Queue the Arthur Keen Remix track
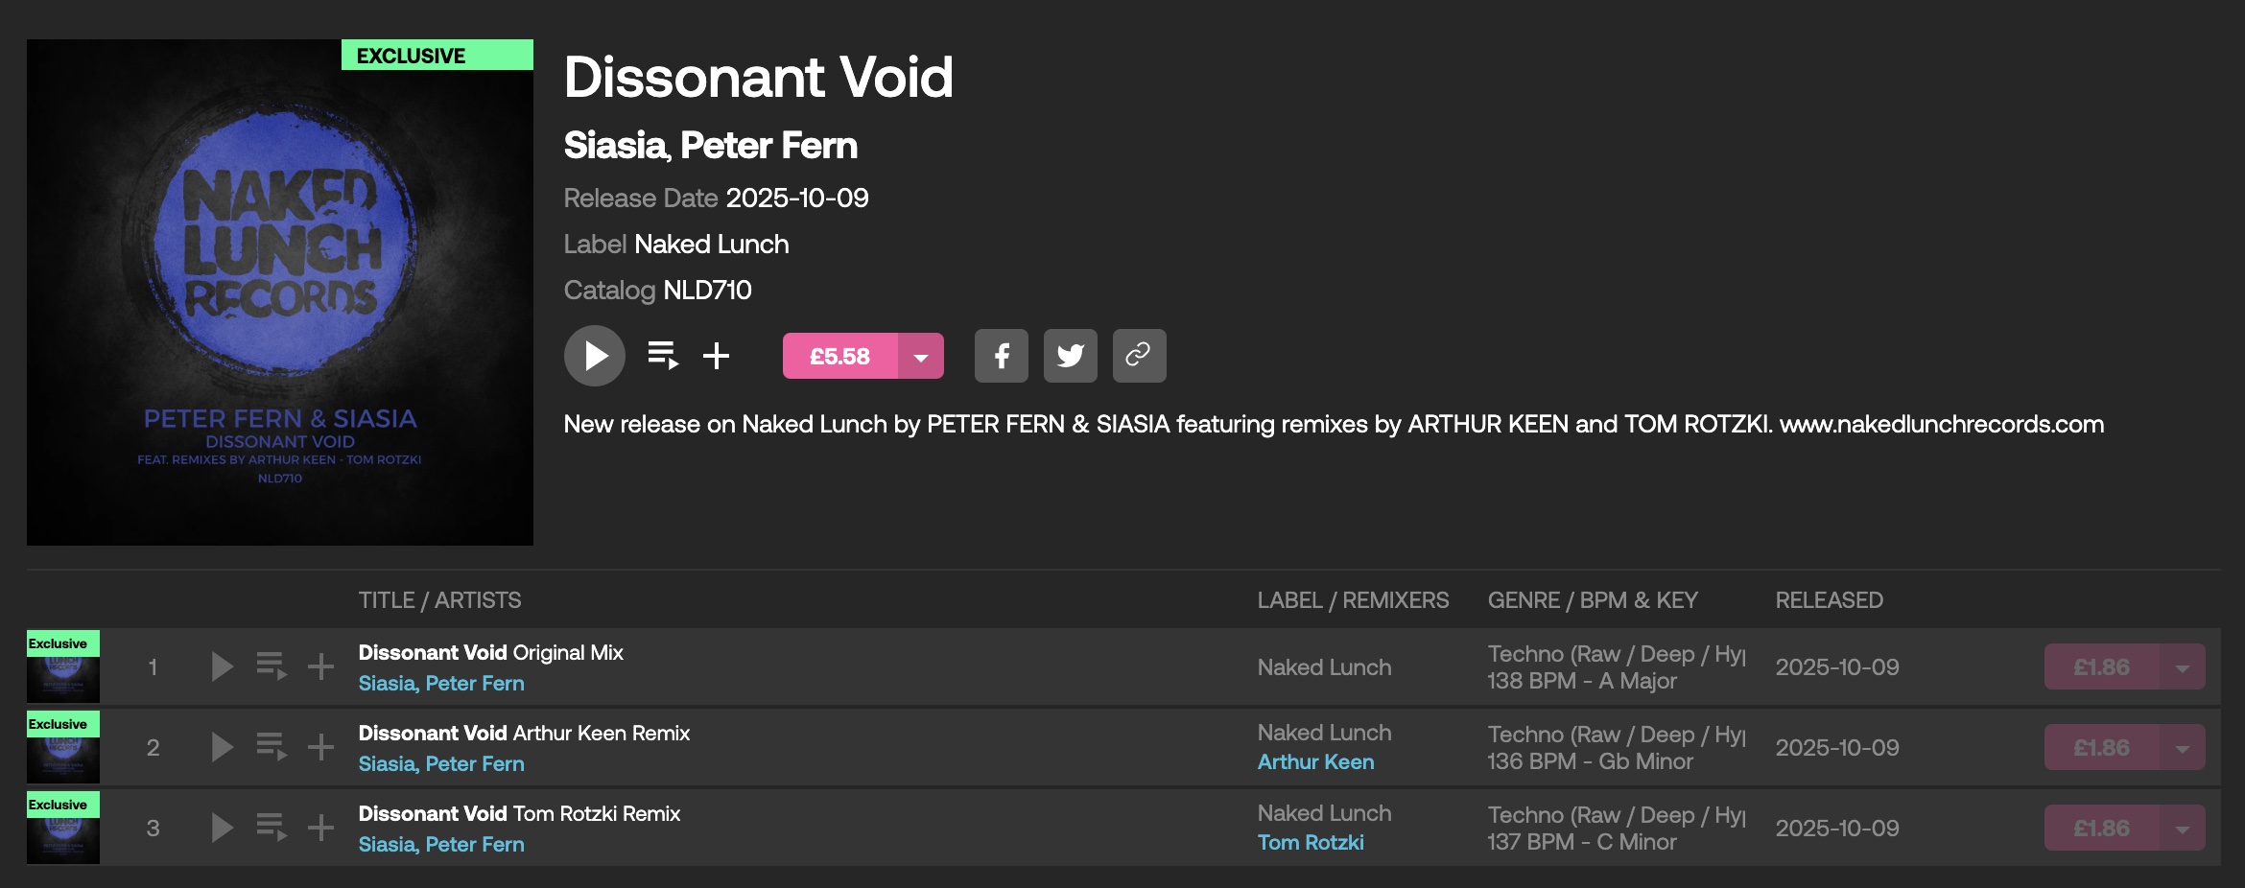The width and height of the screenshot is (2245, 888). click(x=272, y=747)
